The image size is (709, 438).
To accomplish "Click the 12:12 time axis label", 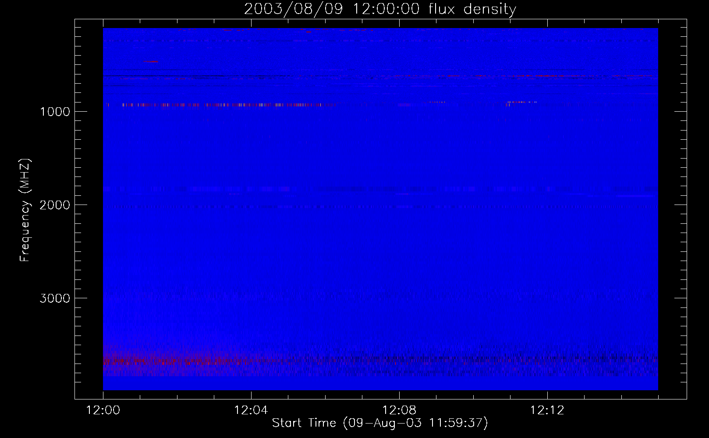I will [547, 410].
